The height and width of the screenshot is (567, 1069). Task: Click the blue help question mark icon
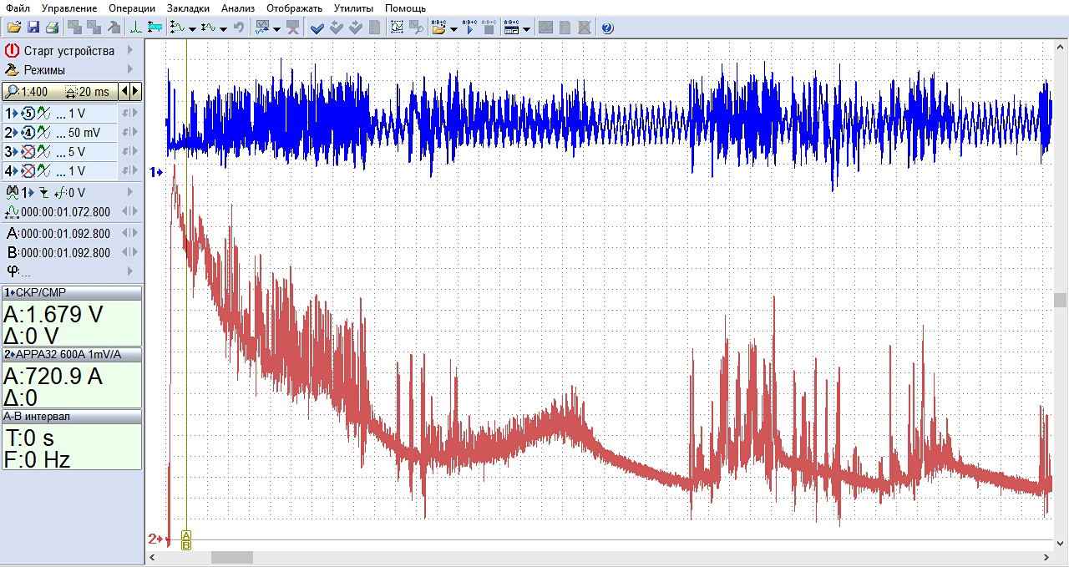[607, 28]
